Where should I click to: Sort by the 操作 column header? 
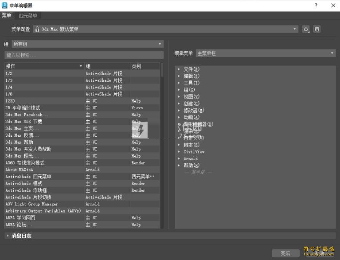coord(44,66)
